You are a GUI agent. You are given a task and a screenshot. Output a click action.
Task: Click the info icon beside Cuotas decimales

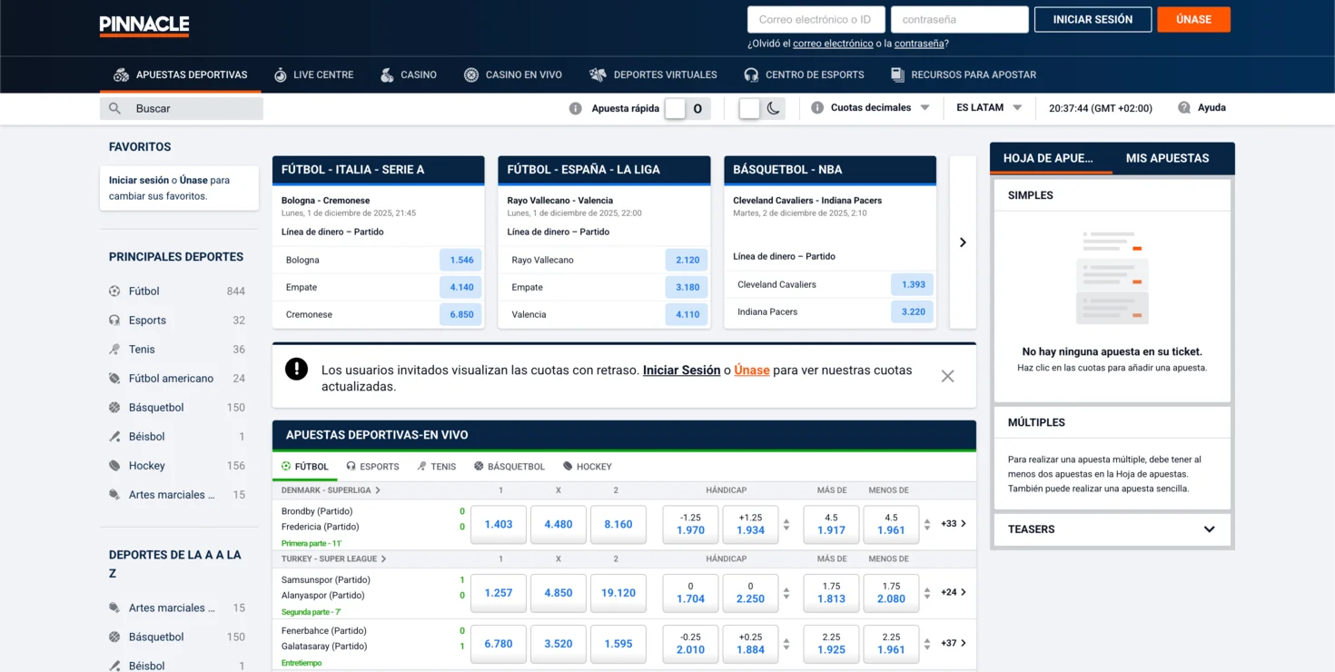[x=816, y=107]
